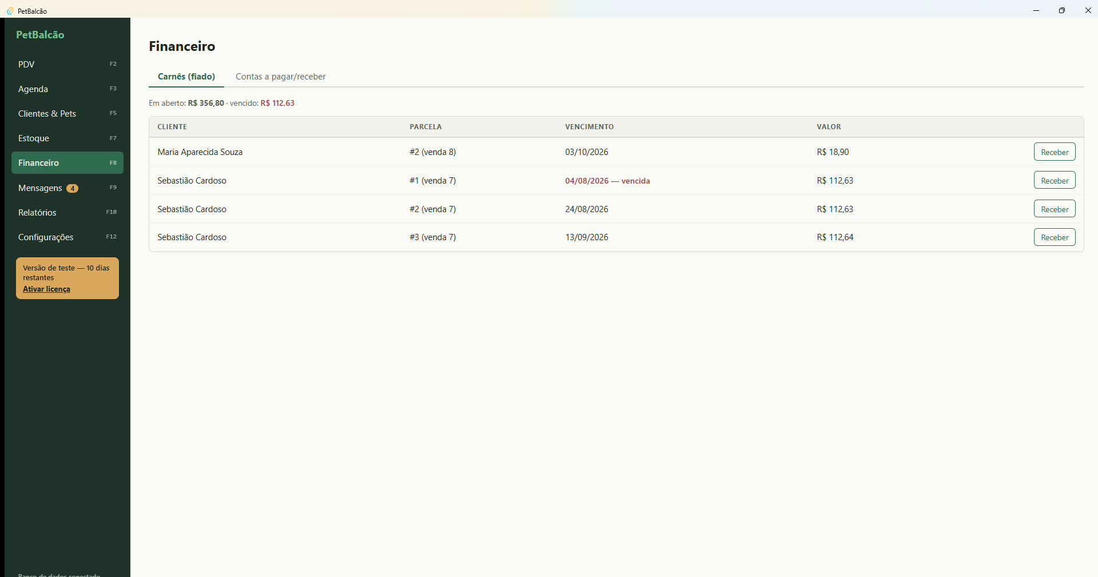
Task: Restore down the PetBalcão window
Action: (x=1062, y=10)
